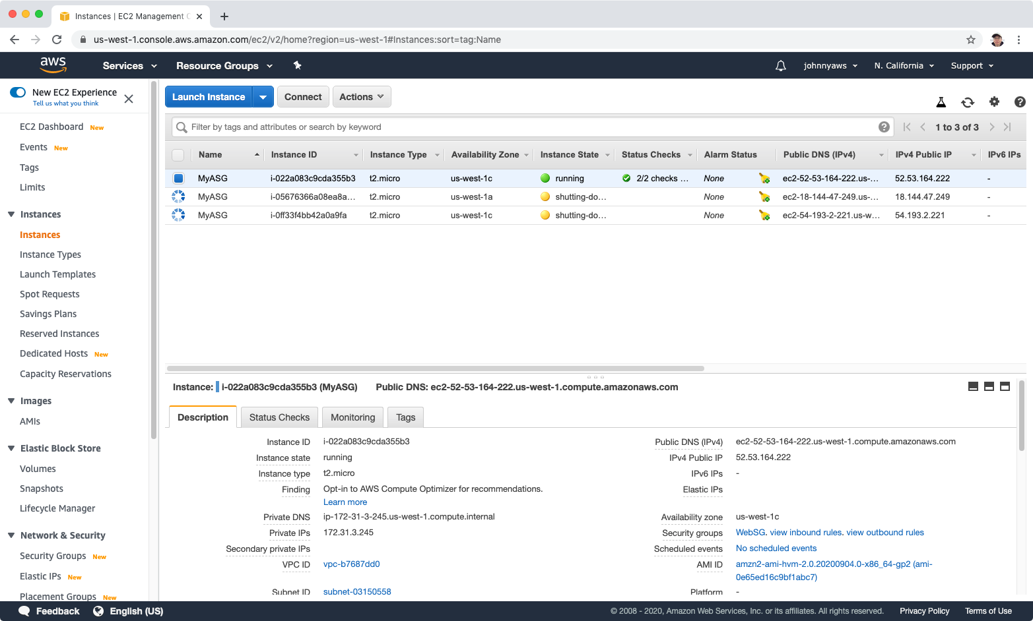Image resolution: width=1033 pixels, height=621 pixels.
Task: Collapse the Instances sidebar section
Action: point(11,214)
